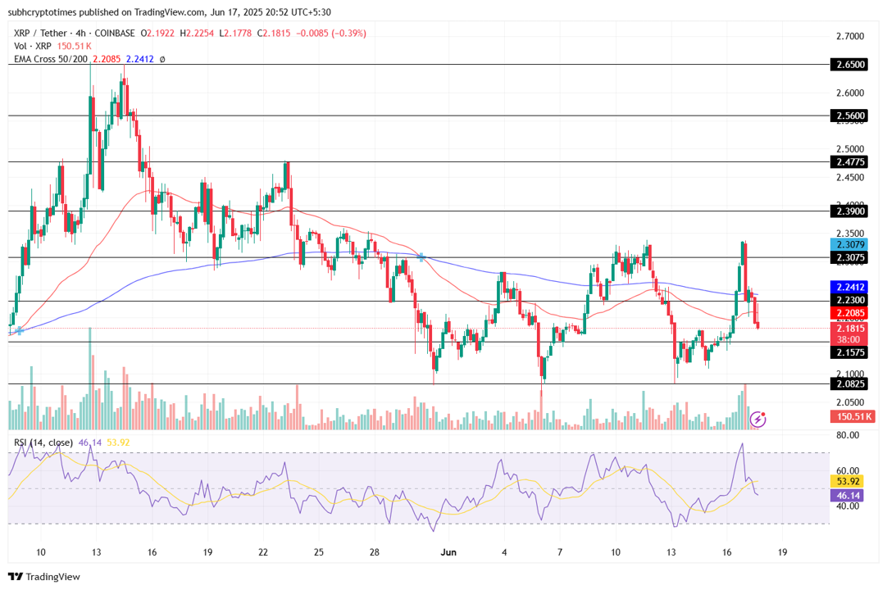Select the 2.0825 support level price label
Viewport: 887px width, 590px height.
[848, 383]
